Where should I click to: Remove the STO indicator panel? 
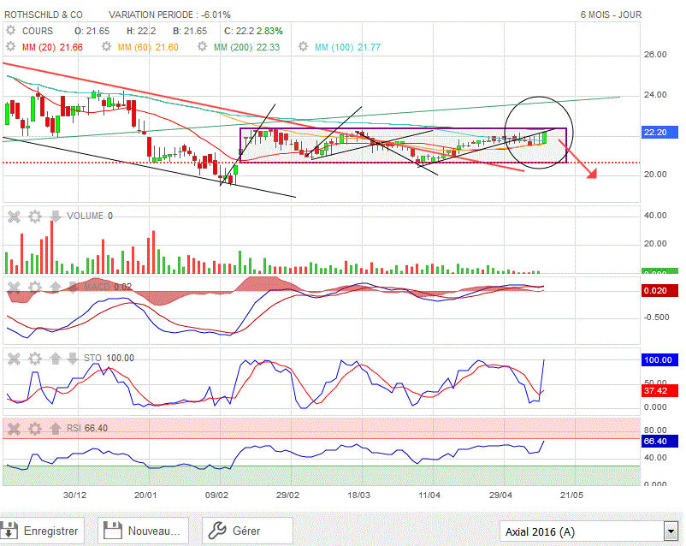(x=14, y=358)
